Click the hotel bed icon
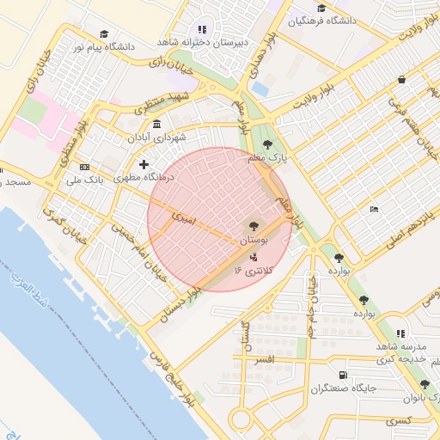 pos(374,209)
